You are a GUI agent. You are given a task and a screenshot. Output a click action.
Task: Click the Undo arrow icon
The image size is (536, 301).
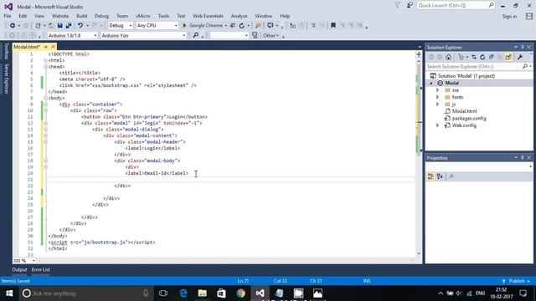coord(80,26)
